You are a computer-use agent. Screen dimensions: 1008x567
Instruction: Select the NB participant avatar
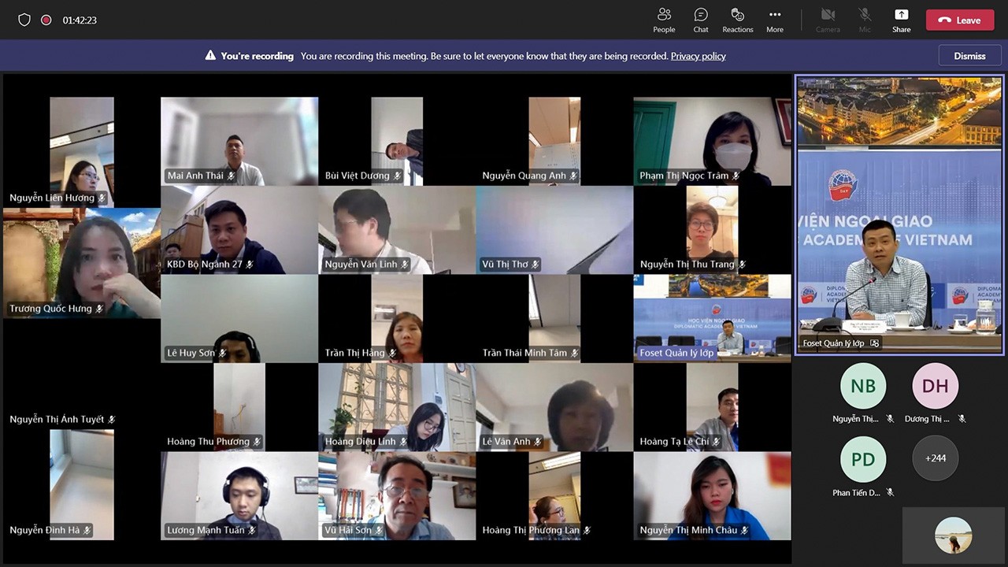tap(863, 386)
